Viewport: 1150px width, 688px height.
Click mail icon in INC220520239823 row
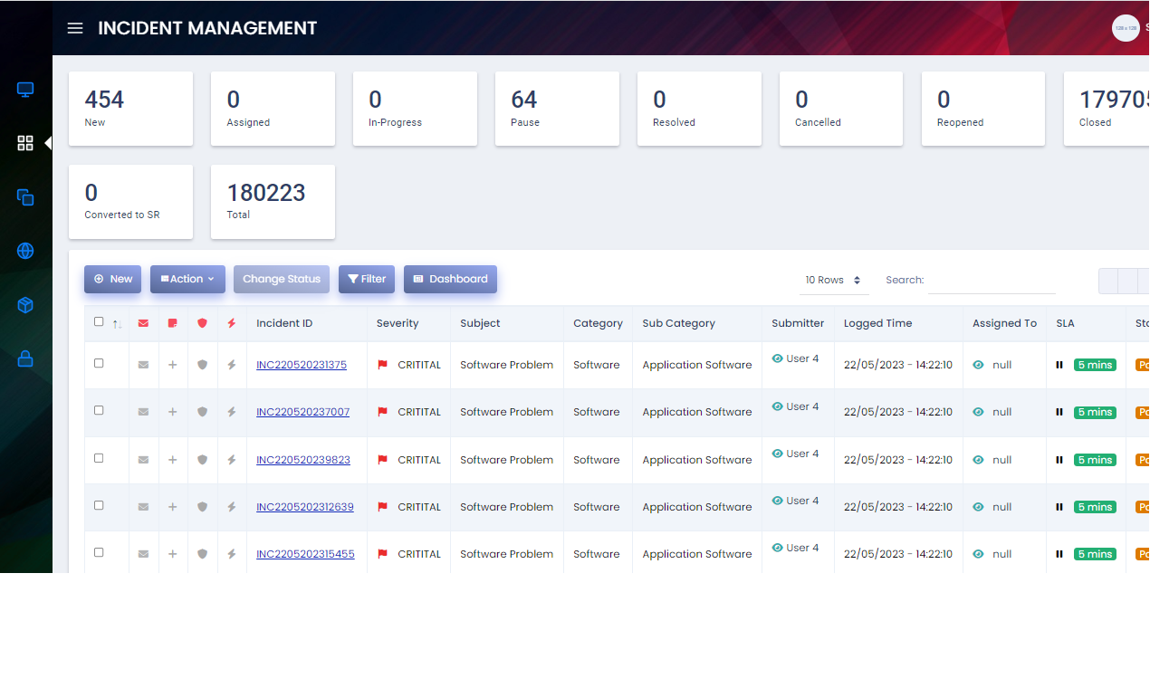pyautogui.click(x=143, y=460)
